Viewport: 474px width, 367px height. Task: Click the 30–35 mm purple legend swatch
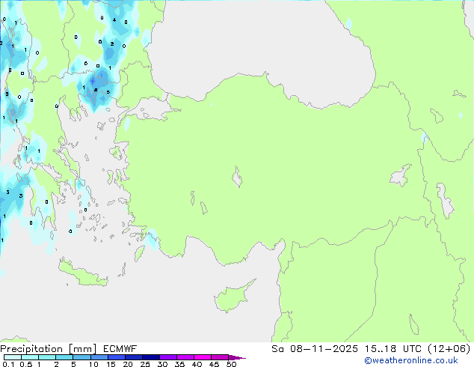point(167,357)
